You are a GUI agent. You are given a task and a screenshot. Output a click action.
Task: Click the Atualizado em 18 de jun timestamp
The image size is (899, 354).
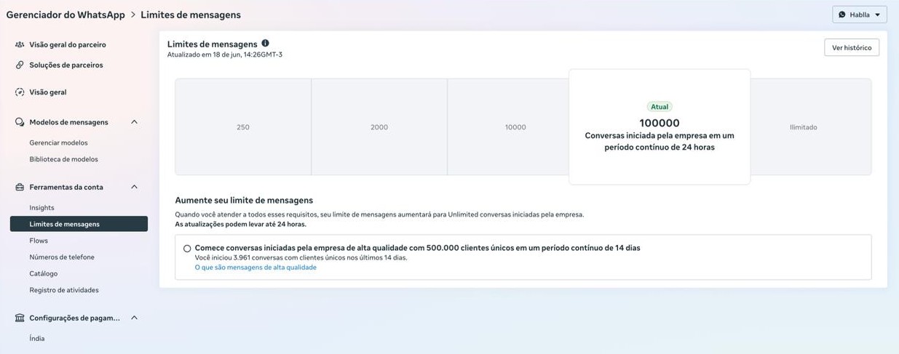pos(225,55)
